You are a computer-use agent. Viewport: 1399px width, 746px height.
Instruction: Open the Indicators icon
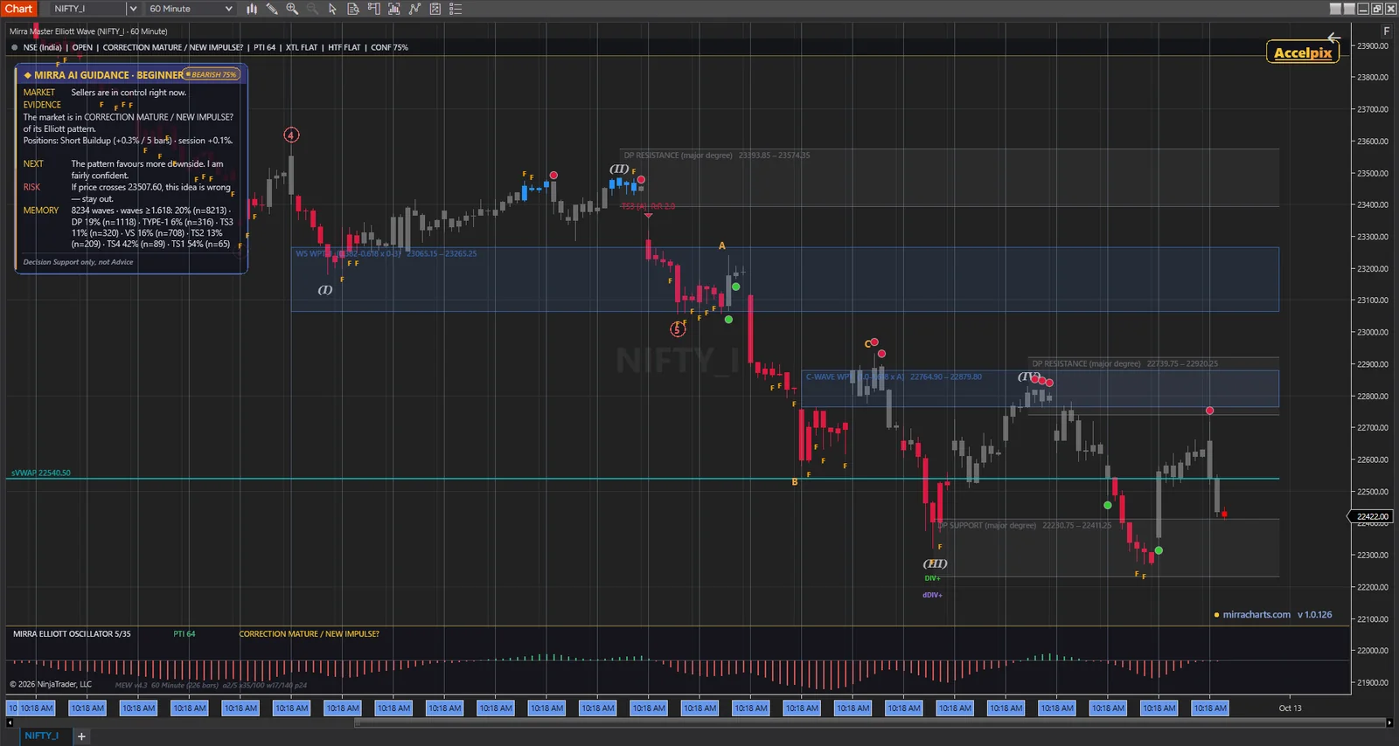[x=393, y=9]
